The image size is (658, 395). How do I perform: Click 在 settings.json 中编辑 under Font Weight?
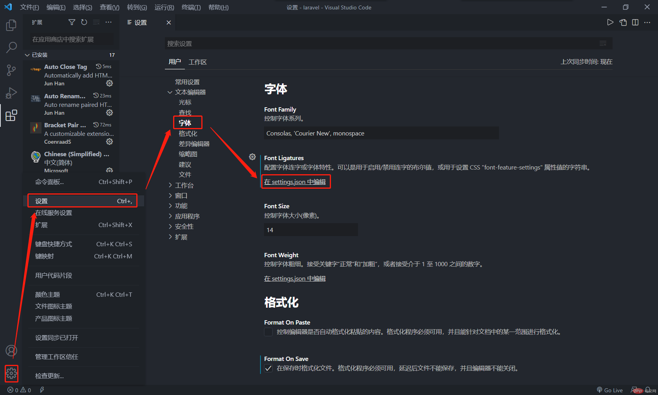tap(295, 279)
